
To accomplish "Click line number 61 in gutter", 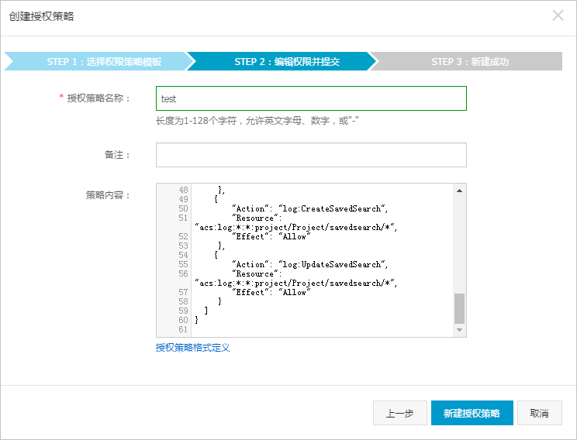I will (x=183, y=329).
